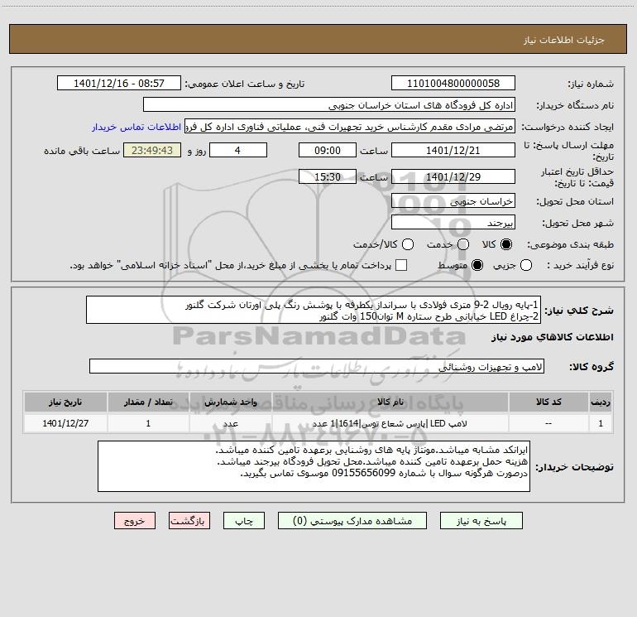Screen dimensions: 637x617
Task: Toggle the اسناد خزانه اسلامی payment checkbox
Action: 401,265
